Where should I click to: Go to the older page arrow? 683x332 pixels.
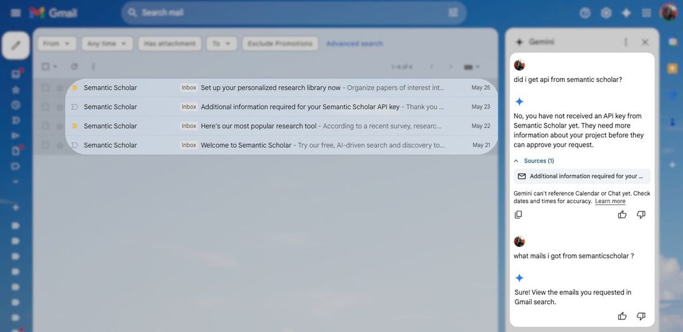pos(451,67)
